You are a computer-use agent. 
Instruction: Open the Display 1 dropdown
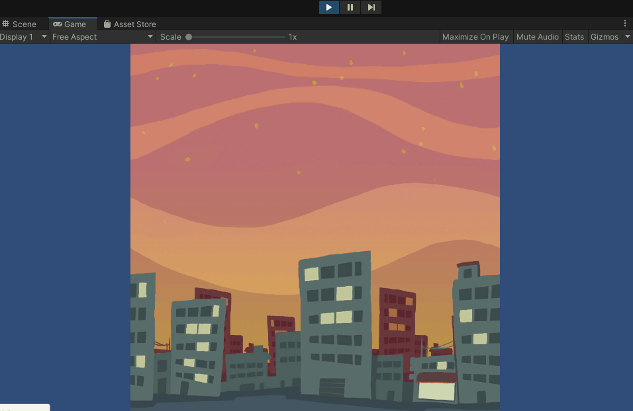coord(23,36)
